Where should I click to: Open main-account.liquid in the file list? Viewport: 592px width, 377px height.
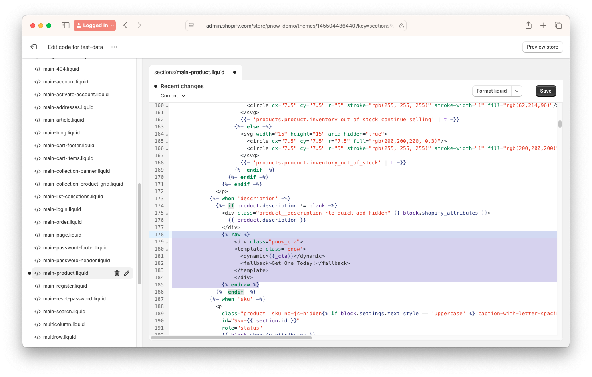[x=66, y=82]
